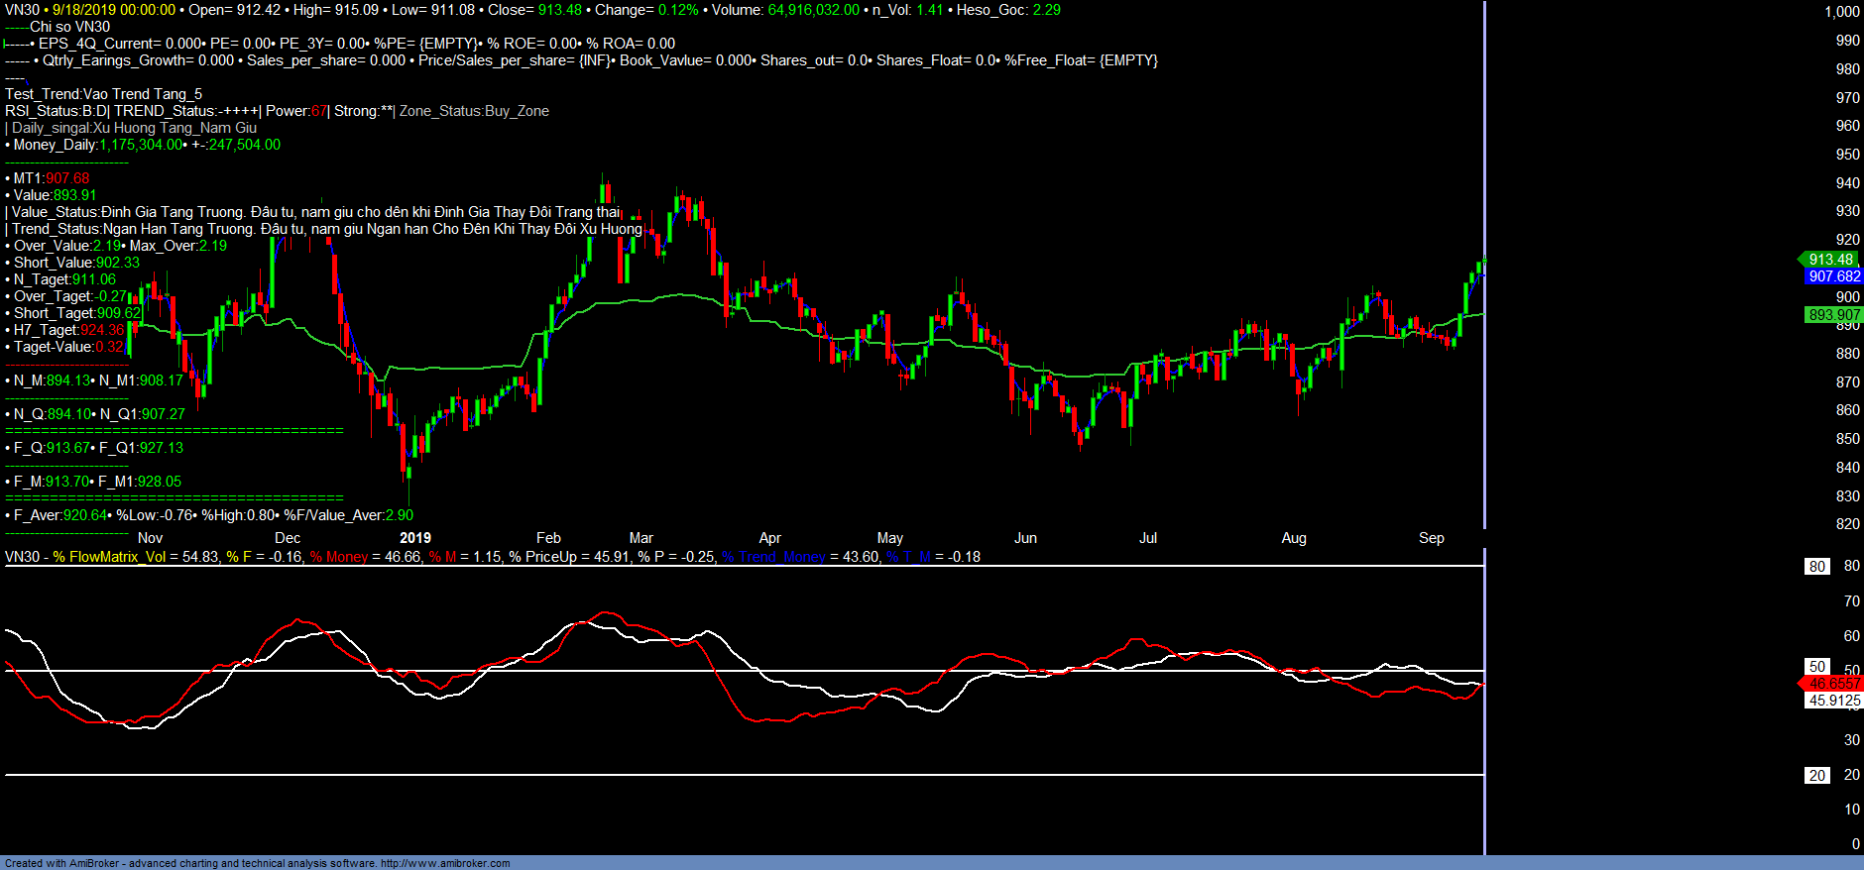Click the boxed 80 level marker
Viewport: 1864px width, 870px height.
(1816, 567)
